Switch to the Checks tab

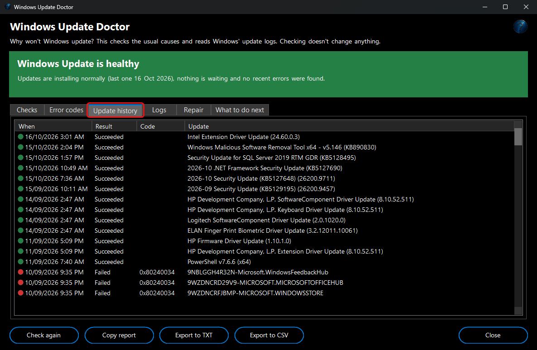pos(27,110)
